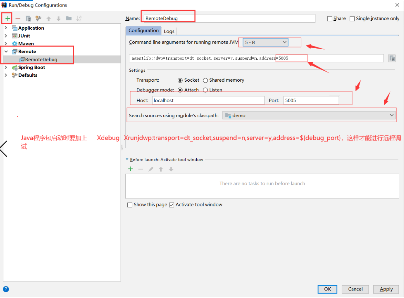
Task: Click the Defaults wrench icon in tree
Action: 14,75
